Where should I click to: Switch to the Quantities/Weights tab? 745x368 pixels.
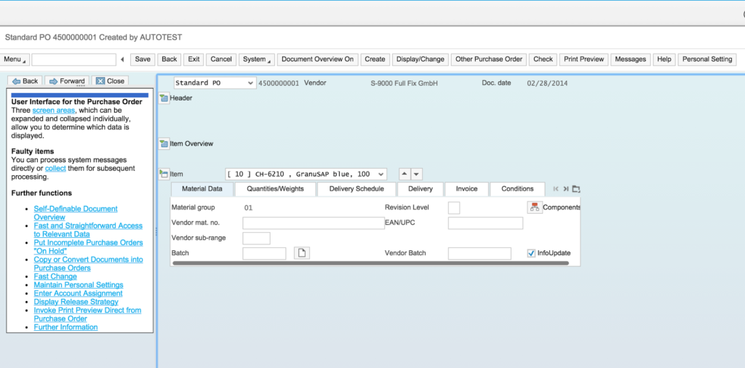(275, 189)
